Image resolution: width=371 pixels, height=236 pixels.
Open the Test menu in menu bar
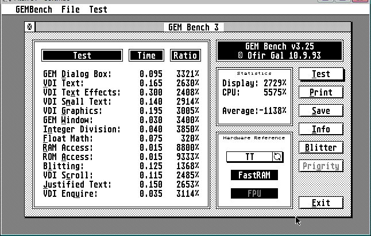tap(98, 9)
